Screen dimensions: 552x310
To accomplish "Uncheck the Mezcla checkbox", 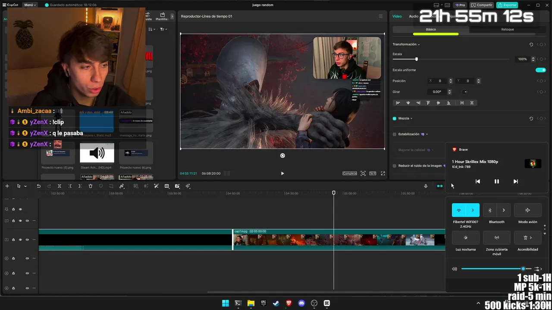I will (395, 118).
